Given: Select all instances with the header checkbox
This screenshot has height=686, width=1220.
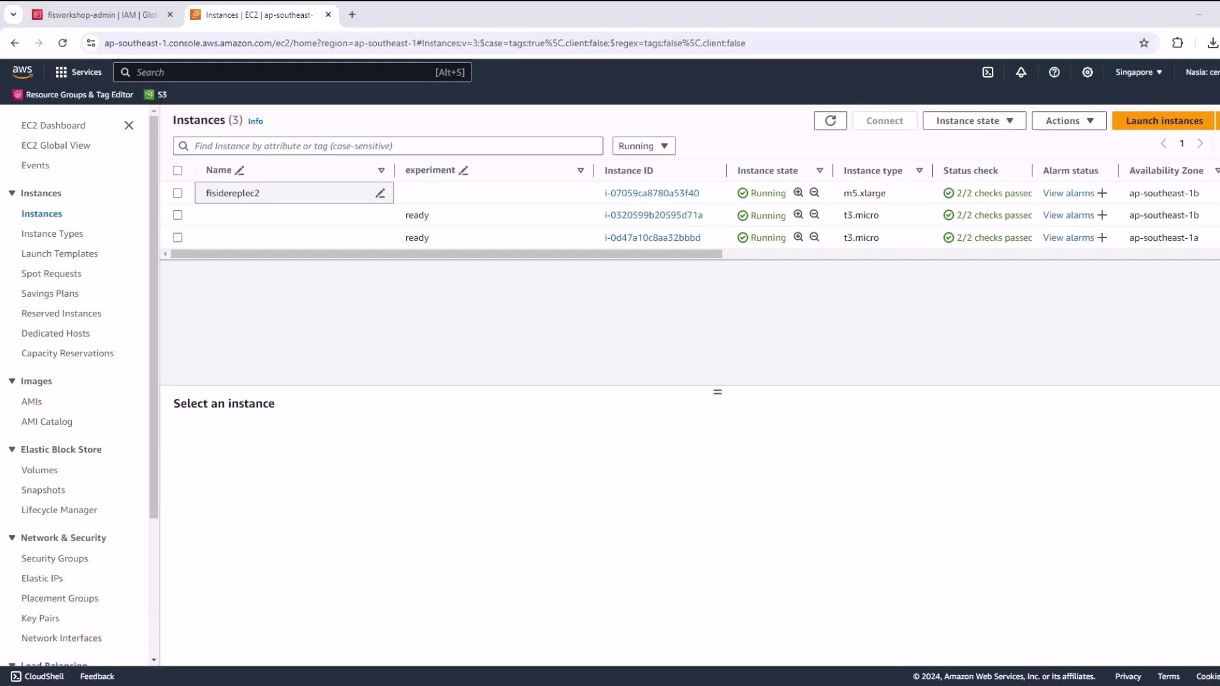Looking at the screenshot, I should click(177, 170).
